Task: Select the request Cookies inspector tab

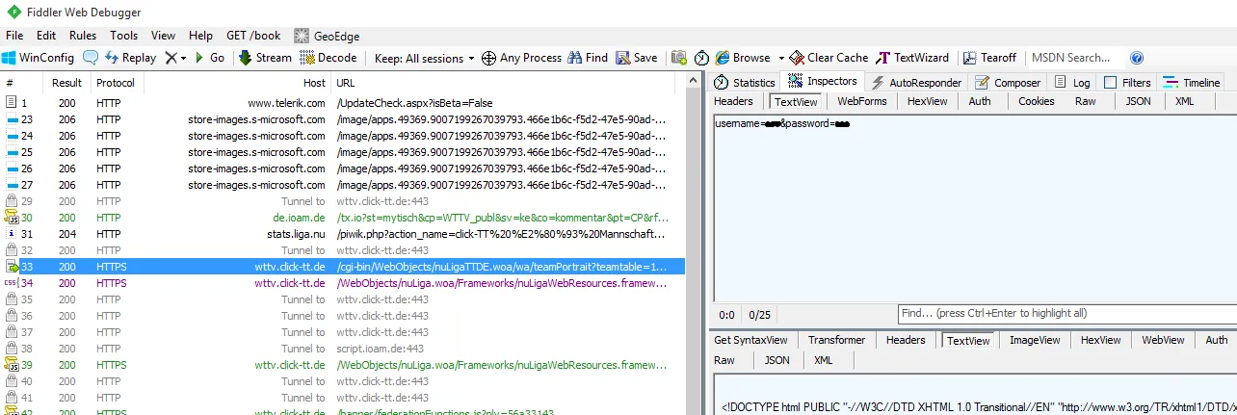Action: pyautogui.click(x=1037, y=101)
